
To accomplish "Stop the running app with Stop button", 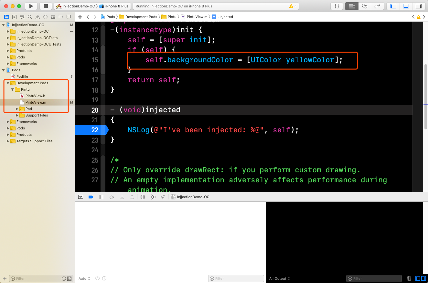I will pyautogui.click(x=46, y=6).
